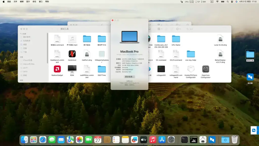The height and width of the screenshot is (146, 259).
Task: Select the voltageshift executable icon
Action: (x=161, y=69)
